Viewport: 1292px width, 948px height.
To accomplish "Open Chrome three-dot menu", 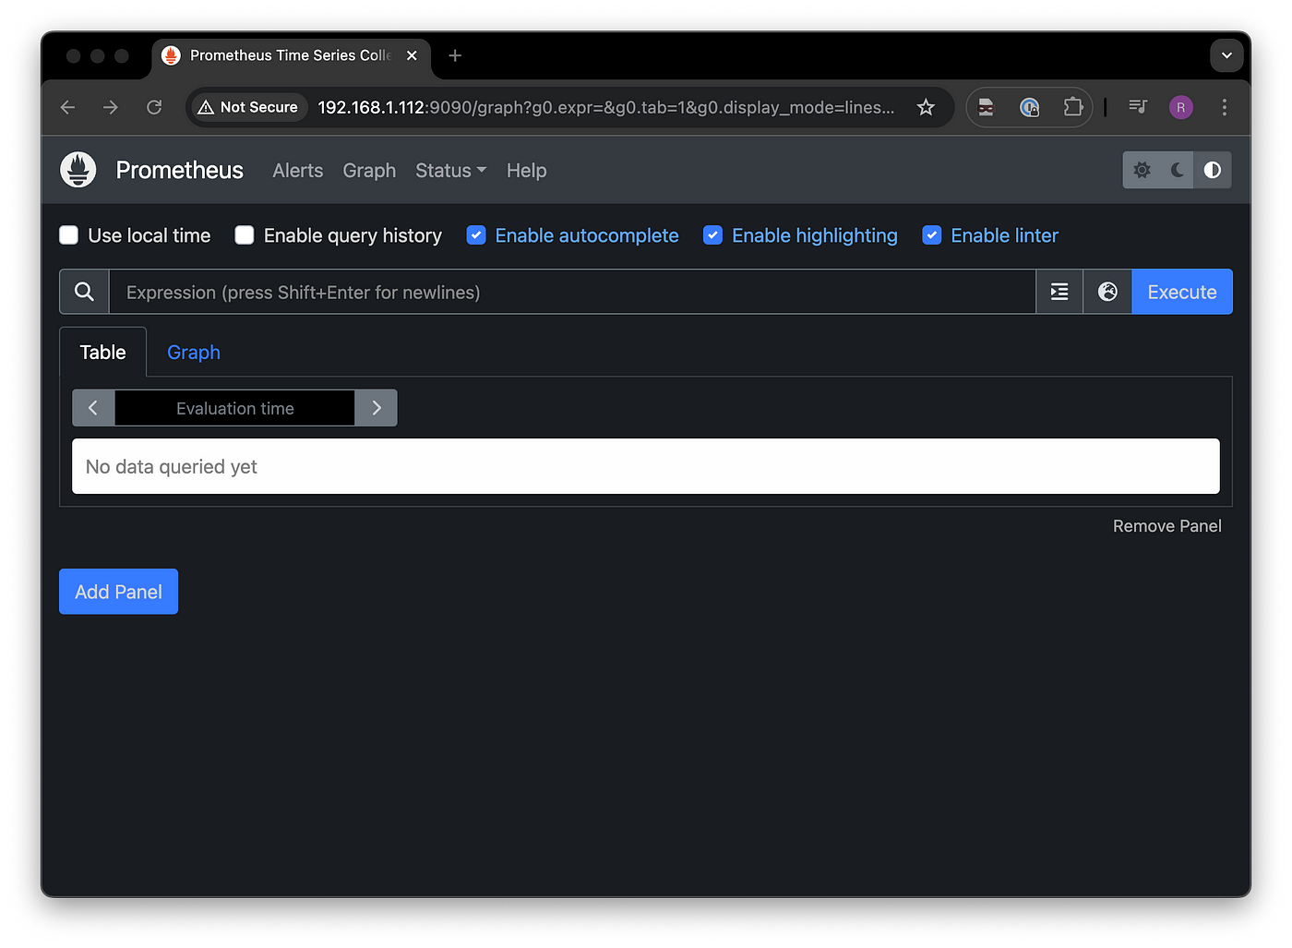I will [1225, 107].
